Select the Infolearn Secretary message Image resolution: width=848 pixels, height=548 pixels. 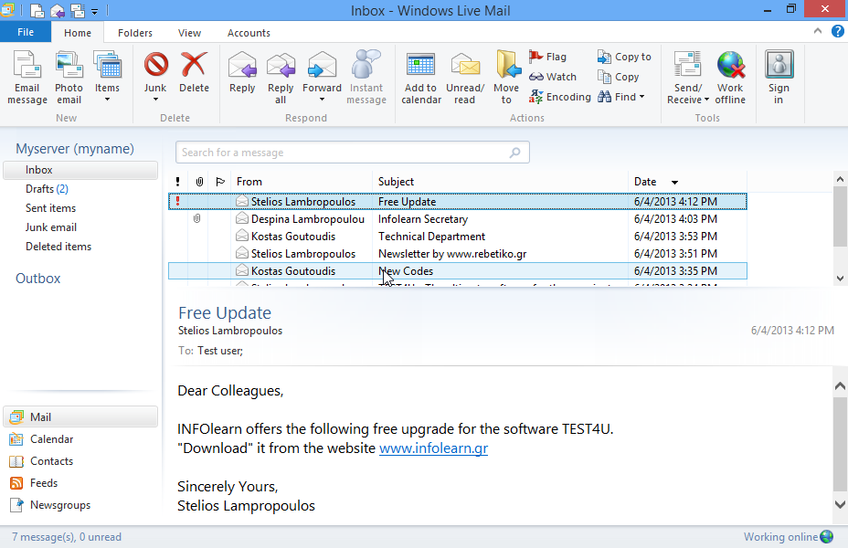pos(458,219)
